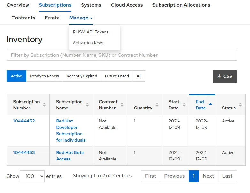250x193 pixels.
Task: Click the Subscription Number column header
Action: pos(28,105)
